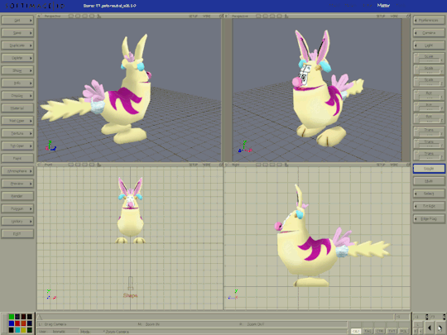Open the Texture menu
Viewport: 447px width, 335px height.
click(x=17, y=133)
